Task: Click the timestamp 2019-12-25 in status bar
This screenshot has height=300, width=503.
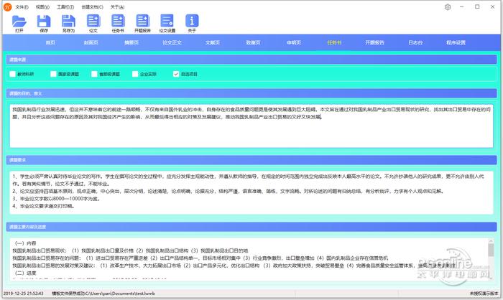Action: pyautogui.click(x=23, y=294)
